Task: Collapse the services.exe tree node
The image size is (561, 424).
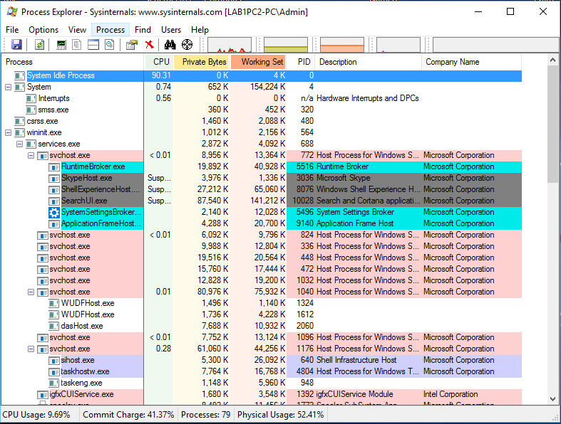Action: tap(20, 144)
